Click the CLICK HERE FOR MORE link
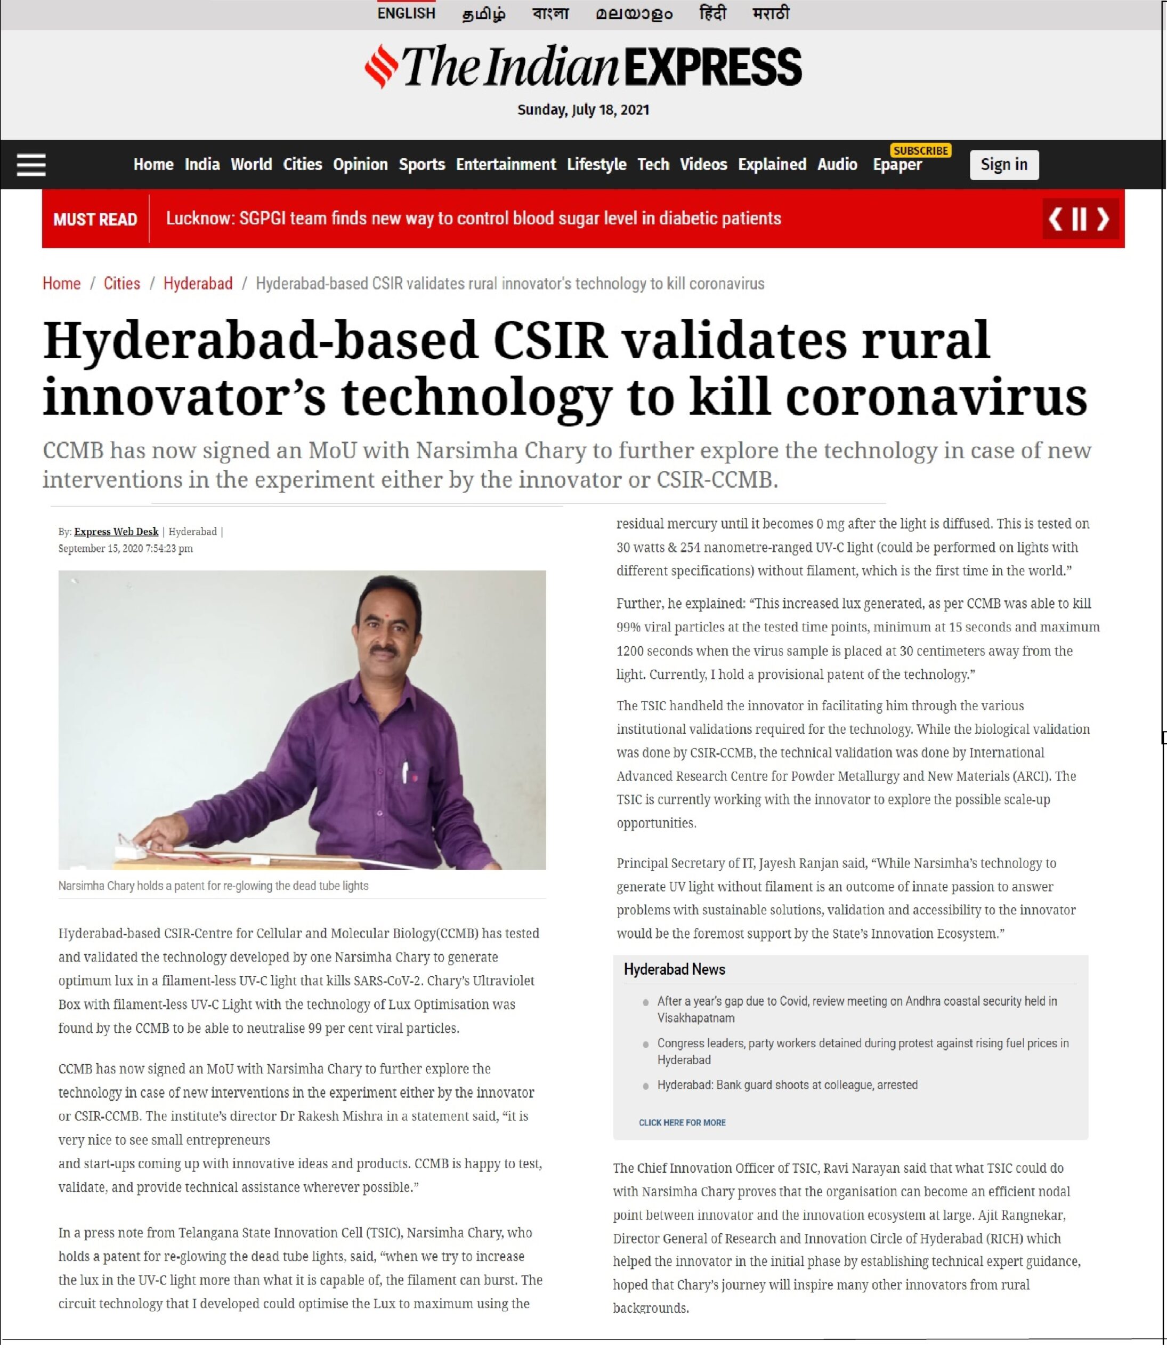This screenshot has height=1365, width=1167. click(682, 1122)
